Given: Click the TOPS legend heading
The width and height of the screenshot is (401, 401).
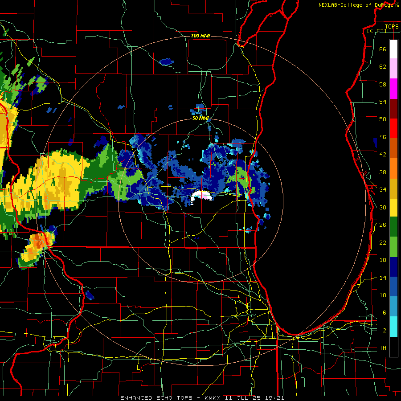Looking at the screenshot, I should click(392, 26).
